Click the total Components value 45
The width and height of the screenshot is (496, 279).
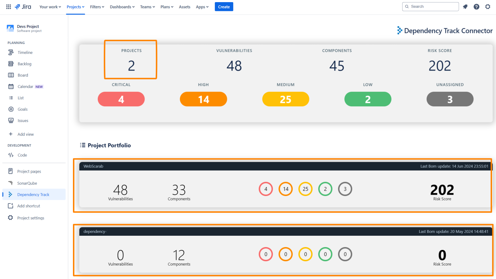(x=337, y=66)
